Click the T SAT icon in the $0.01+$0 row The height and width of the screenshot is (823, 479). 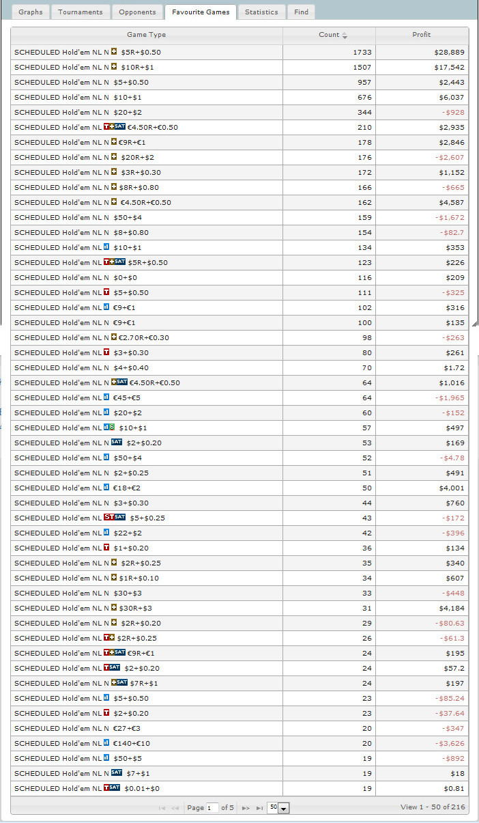(x=112, y=788)
